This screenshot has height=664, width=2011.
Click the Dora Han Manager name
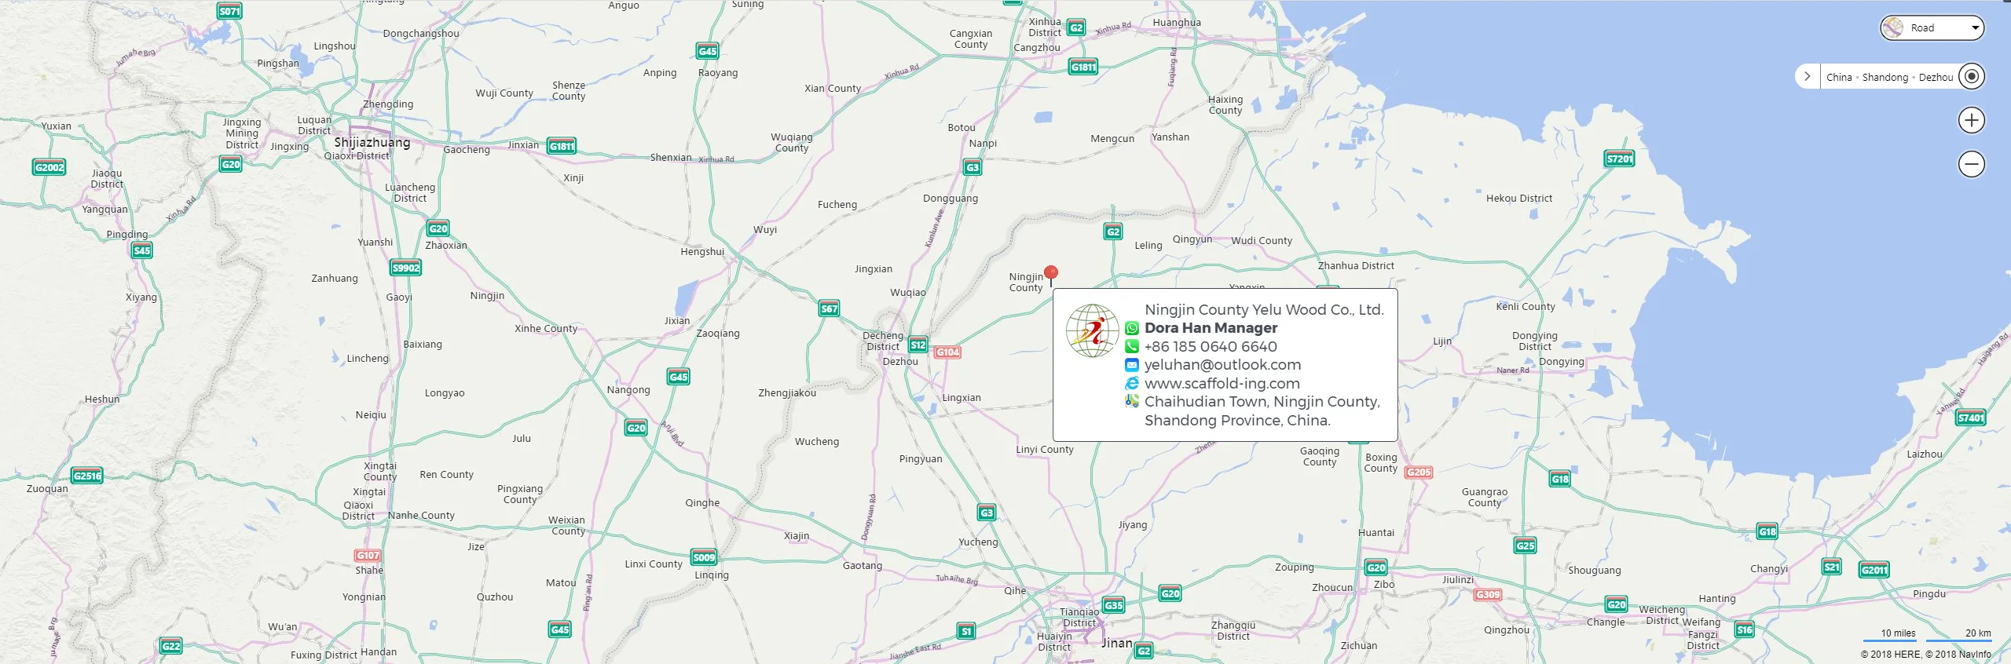(x=1211, y=328)
